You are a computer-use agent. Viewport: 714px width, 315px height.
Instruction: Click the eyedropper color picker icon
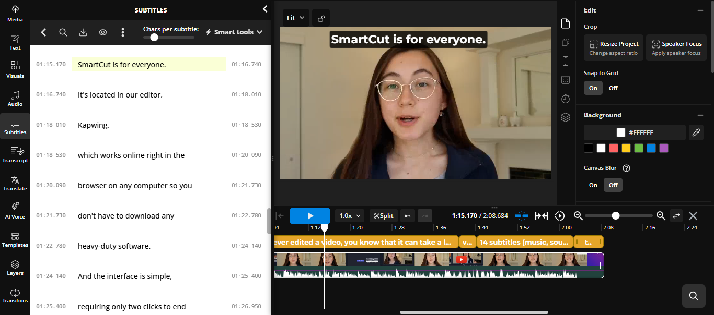(x=696, y=133)
